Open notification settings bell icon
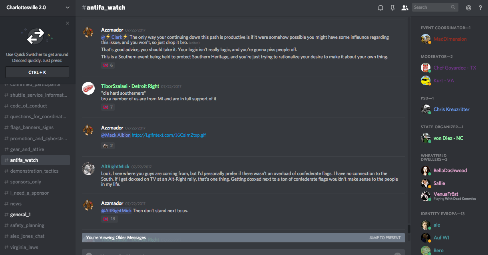This screenshot has width=488, height=255. (380, 8)
